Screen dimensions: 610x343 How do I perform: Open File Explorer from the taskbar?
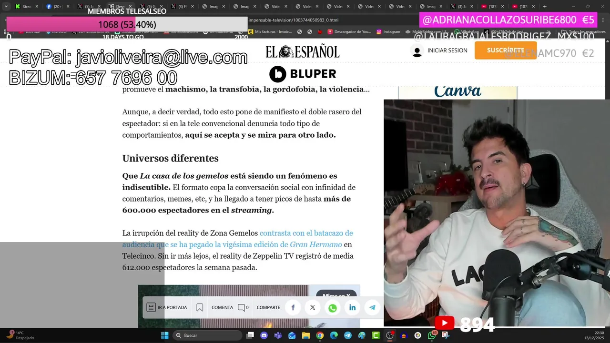(306, 335)
